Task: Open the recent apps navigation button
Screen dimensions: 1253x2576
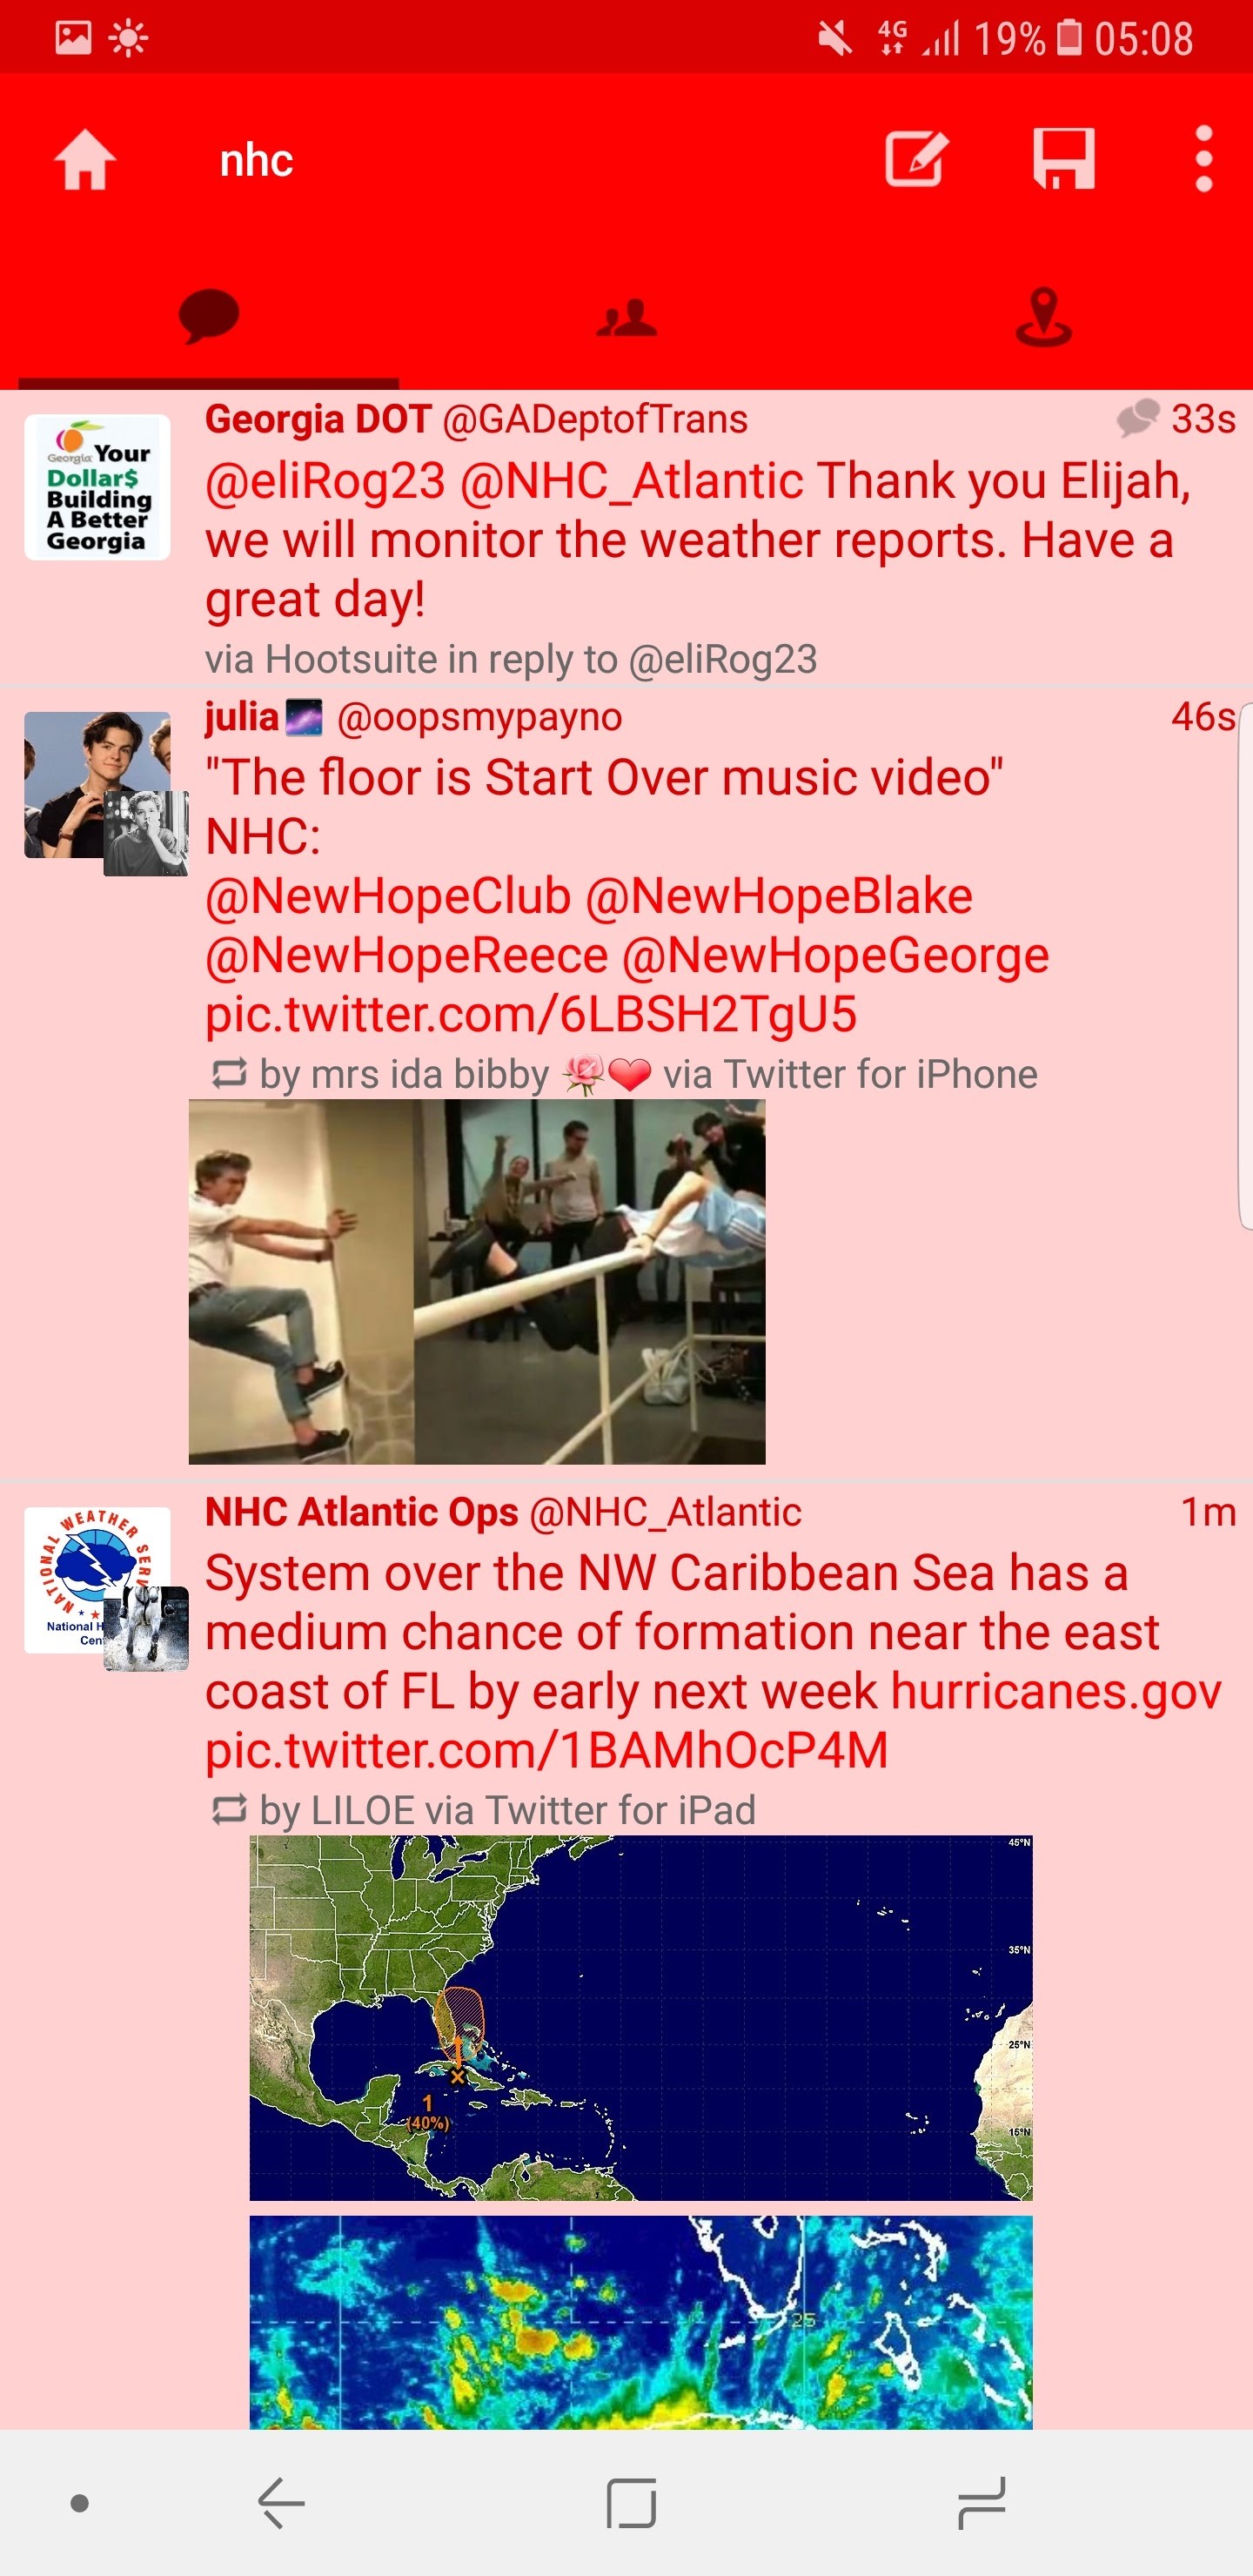Action: [981, 2503]
